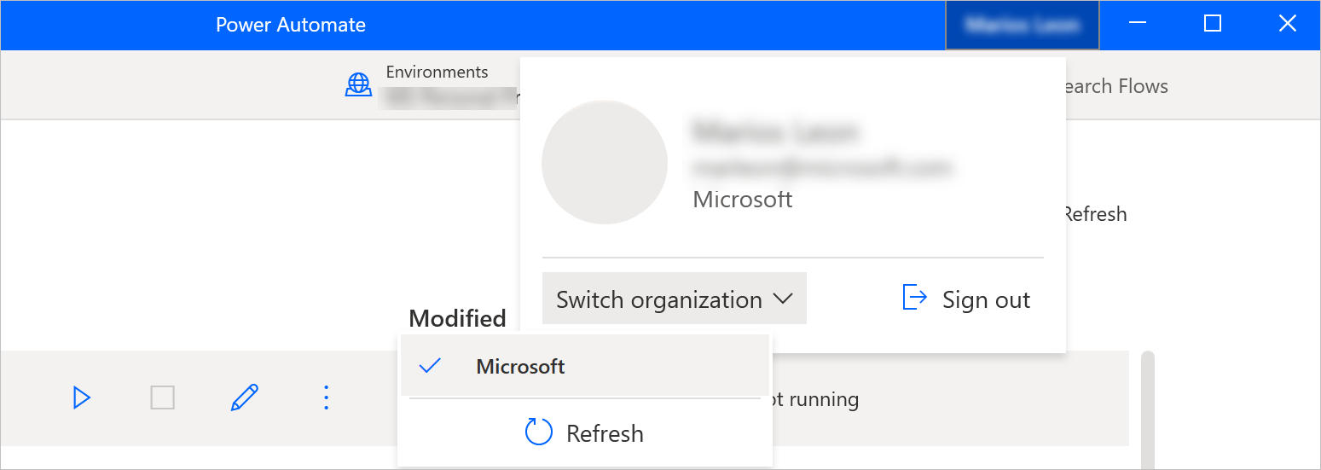This screenshot has width=1321, height=470.
Task: Click the Environments globe icon
Action: (x=358, y=84)
